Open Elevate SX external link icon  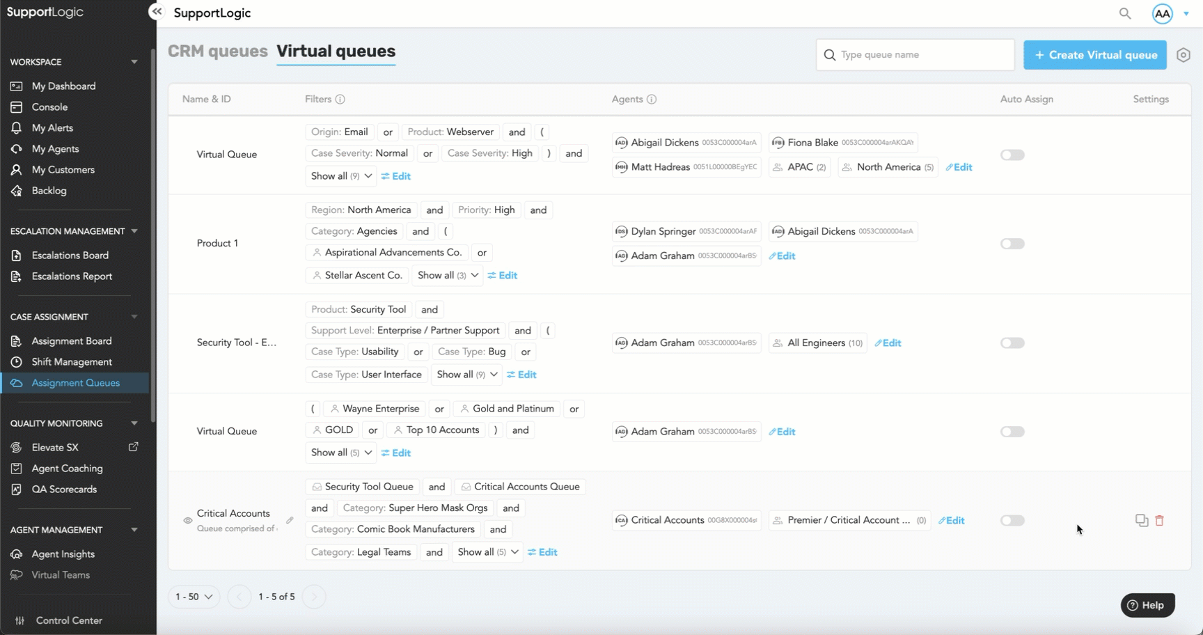click(134, 447)
